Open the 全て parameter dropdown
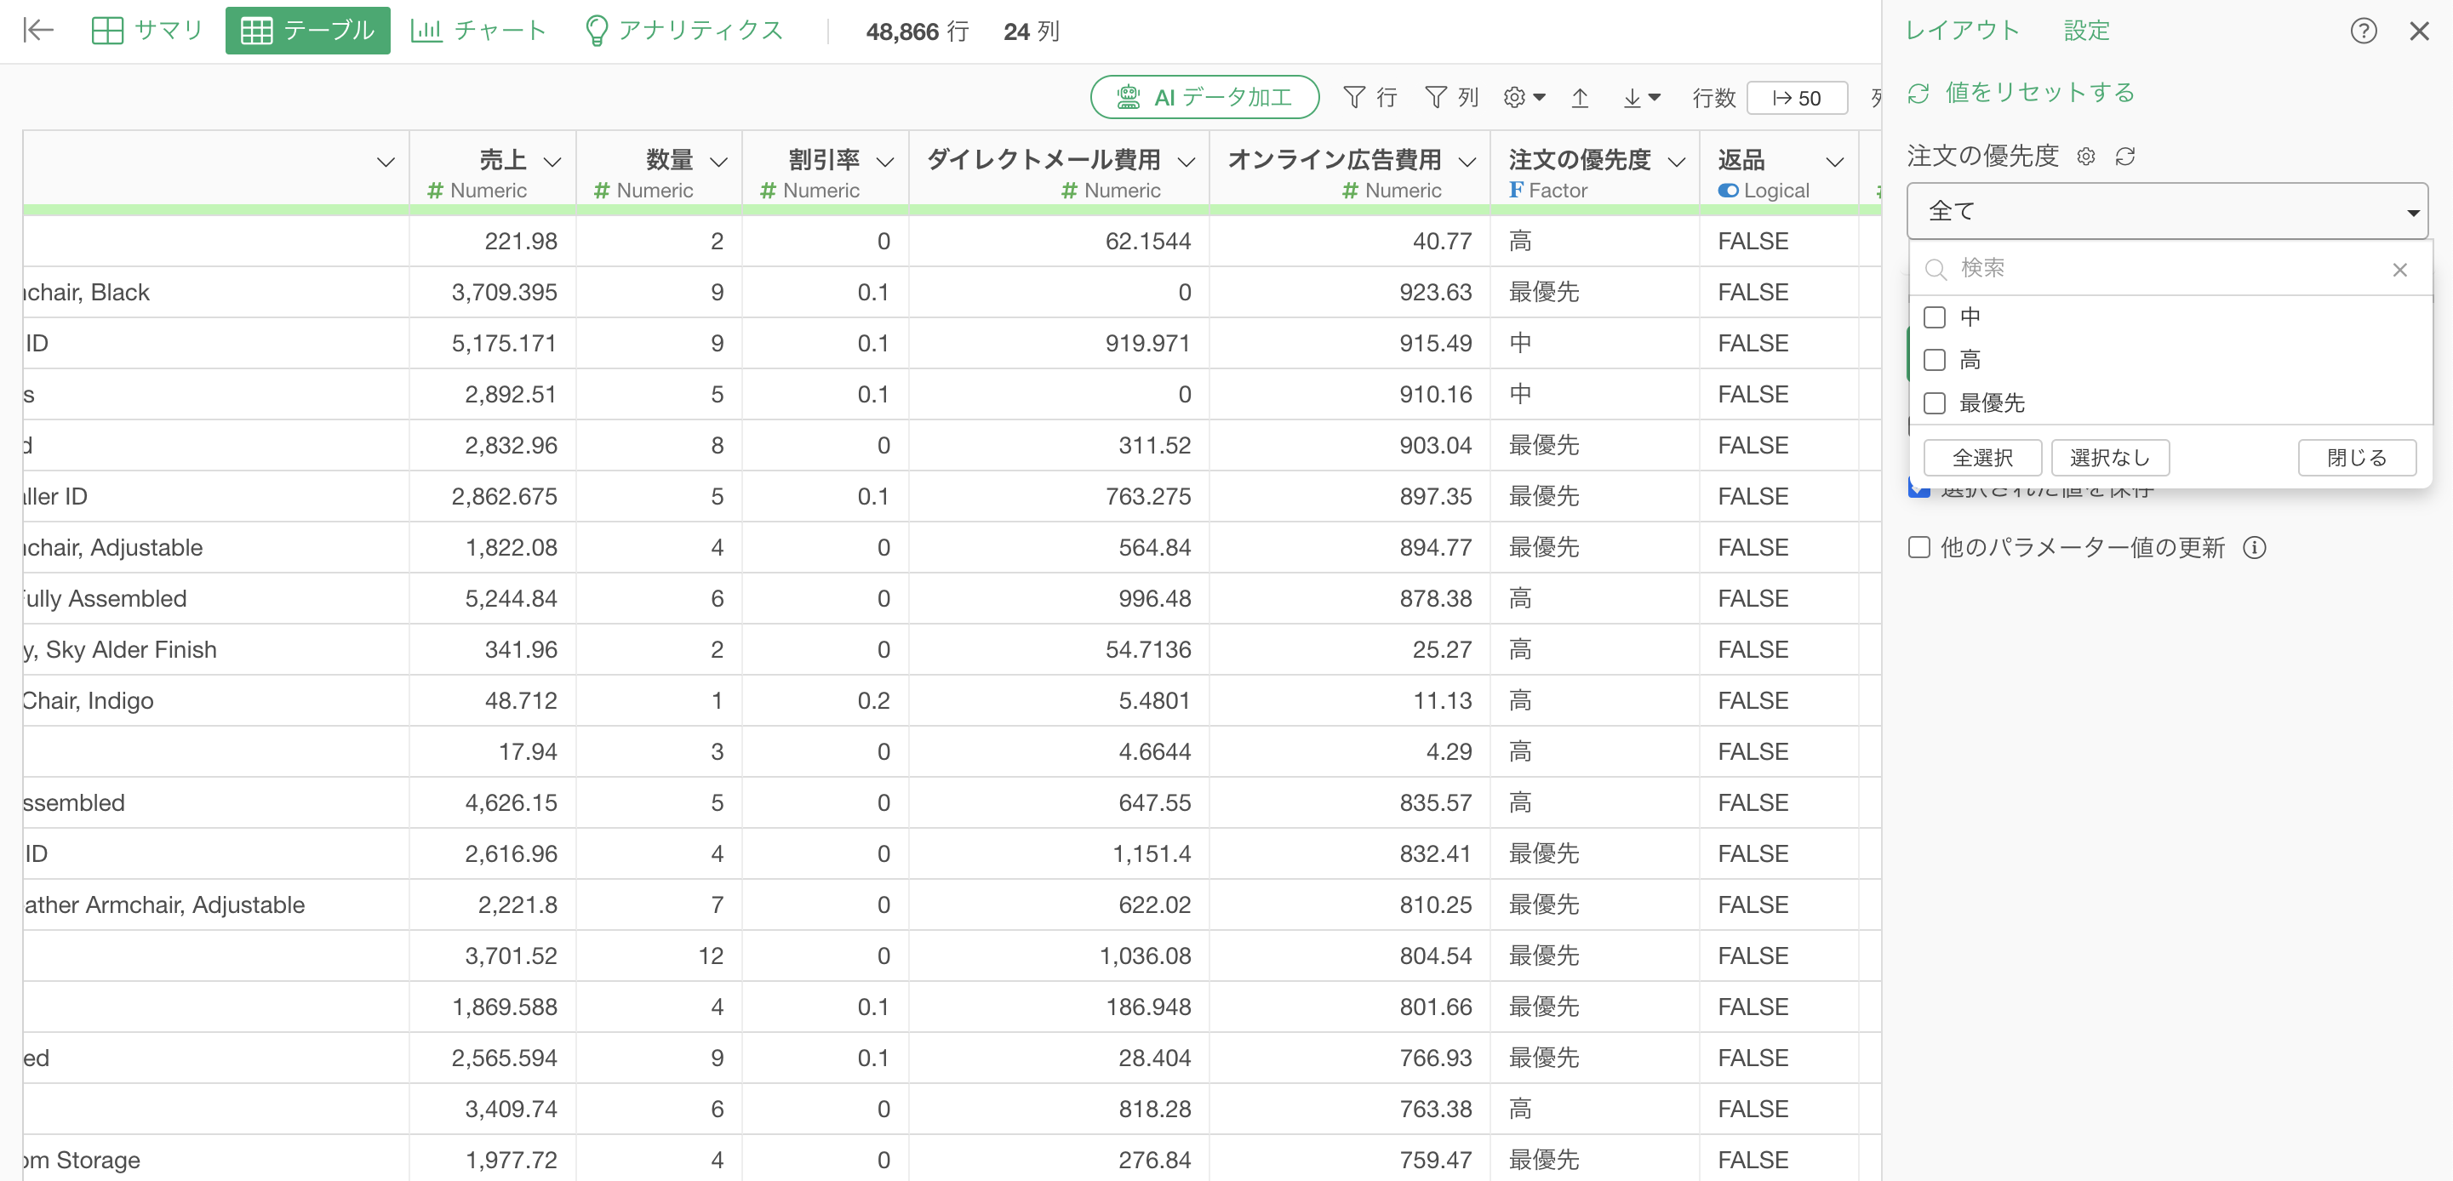 pos(2166,210)
